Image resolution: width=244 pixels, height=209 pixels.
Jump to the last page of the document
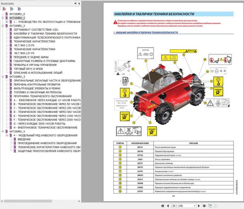click(204, 206)
